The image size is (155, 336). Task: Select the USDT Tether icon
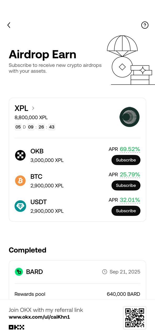coord(20,206)
